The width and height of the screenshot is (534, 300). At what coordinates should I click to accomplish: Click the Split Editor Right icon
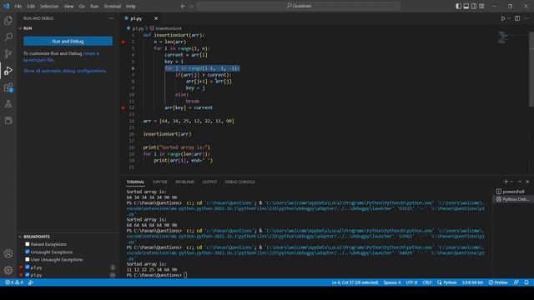coord(517,18)
